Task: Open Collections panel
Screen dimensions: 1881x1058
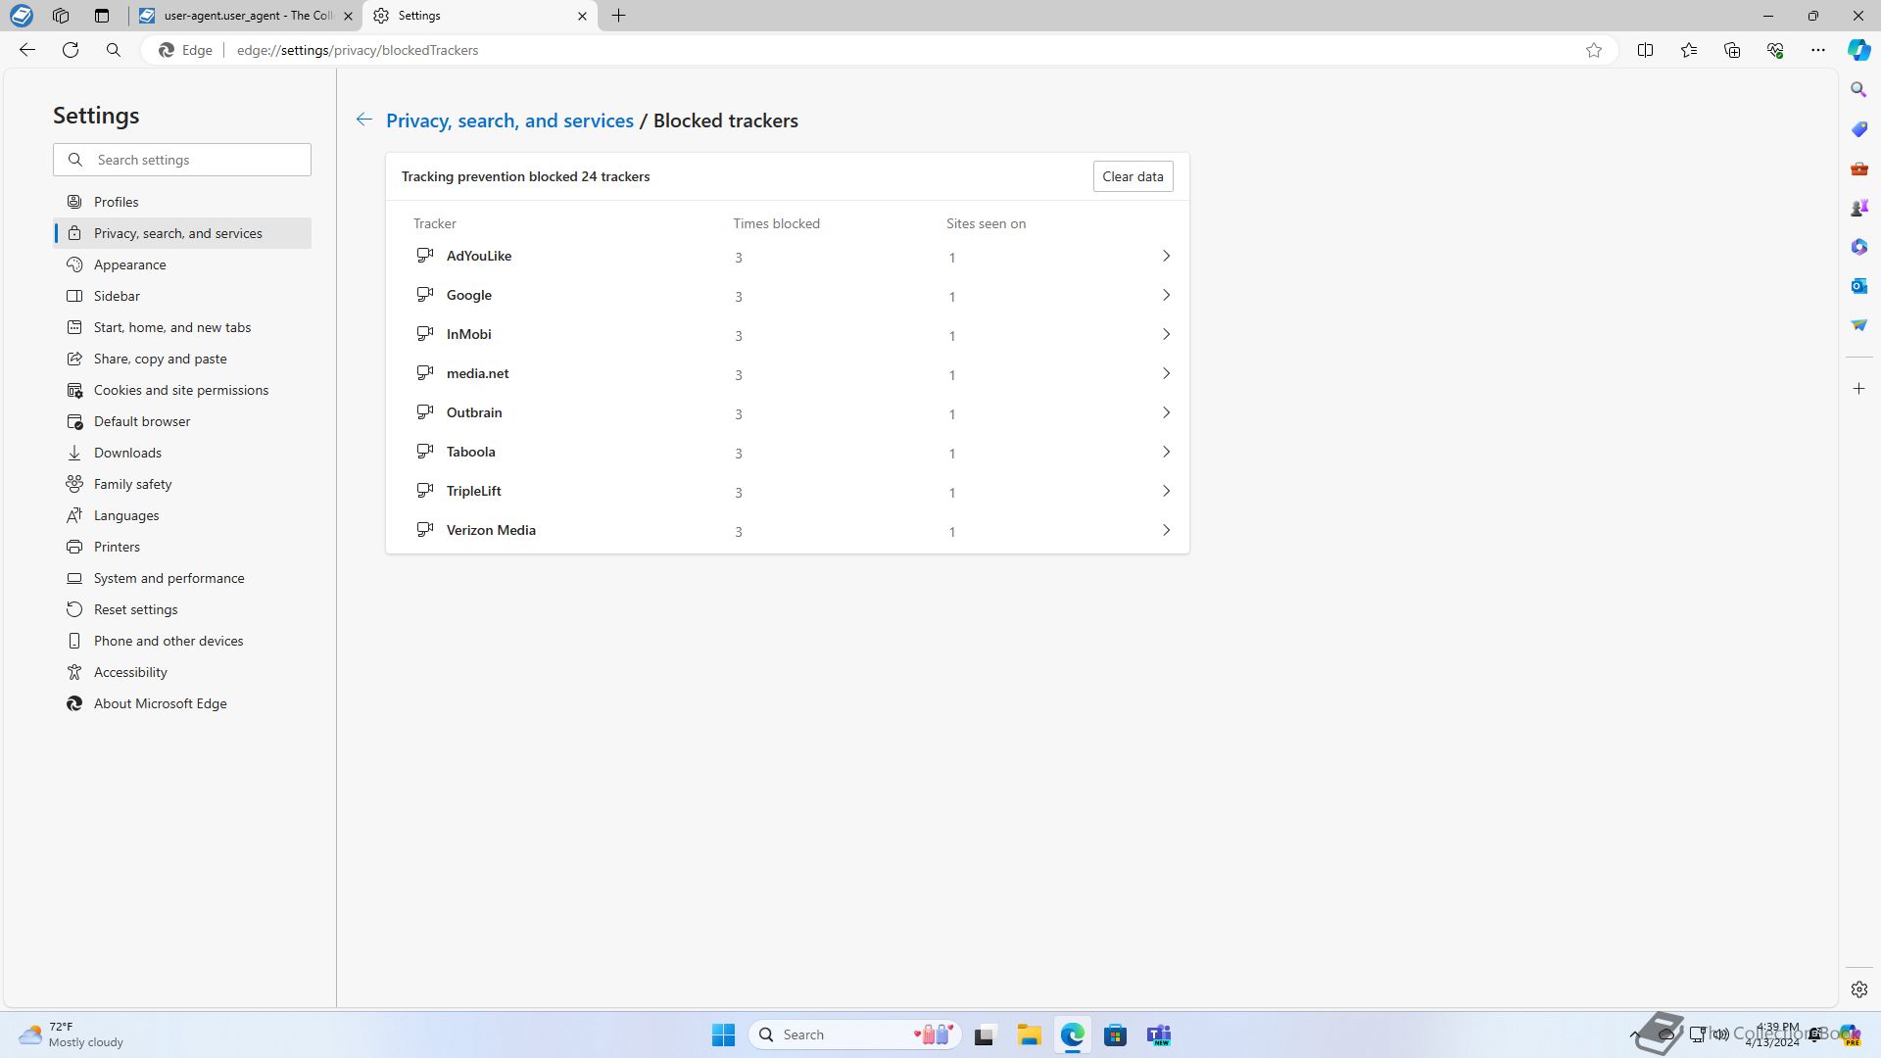Action: coord(1732,50)
